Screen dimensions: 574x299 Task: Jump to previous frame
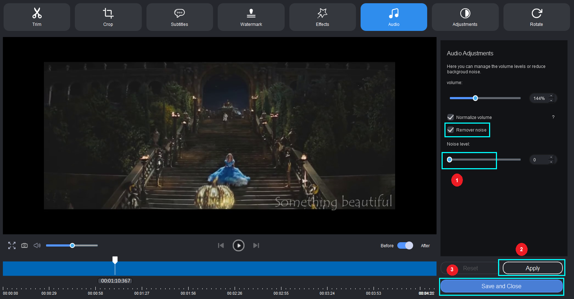(221, 245)
